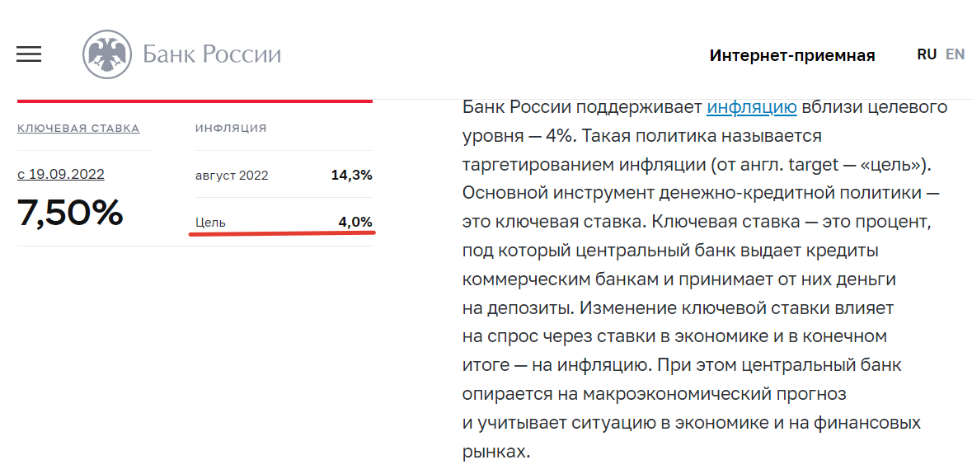Click the 4,0% target value
Viewport: 972px width, 474px height.
(x=355, y=223)
